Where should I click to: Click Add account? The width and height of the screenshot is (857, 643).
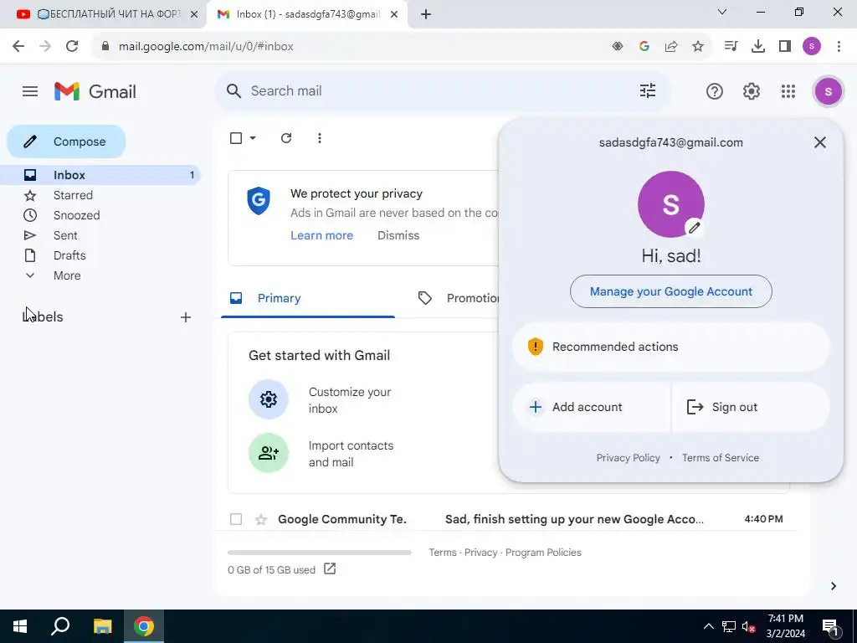pos(592,407)
